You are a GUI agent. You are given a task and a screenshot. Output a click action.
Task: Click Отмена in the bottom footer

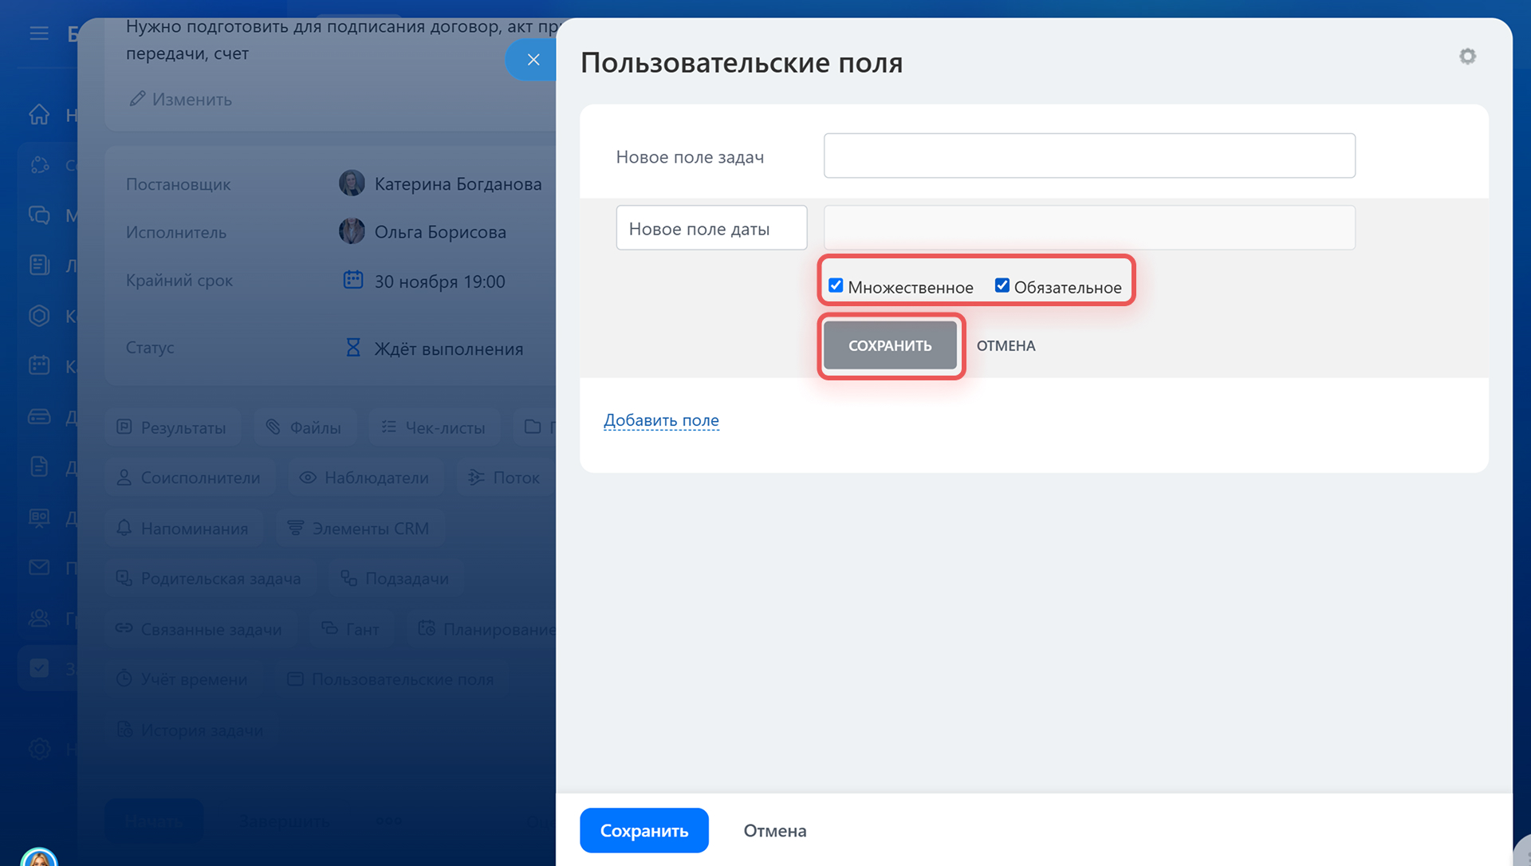point(774,831)
